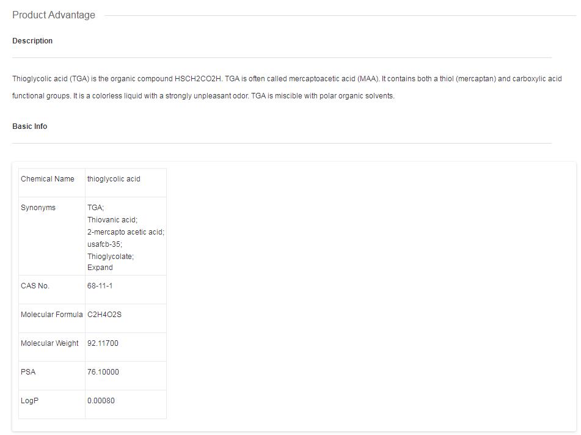581x435 pixels.
Task: Click the CAS number 68-11-1
Action: [100, 286]
